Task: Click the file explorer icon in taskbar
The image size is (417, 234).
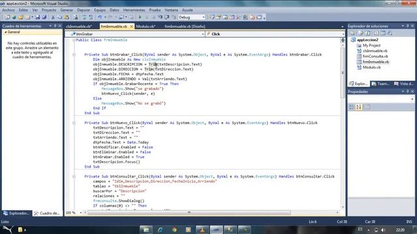Action: (146, 229)
